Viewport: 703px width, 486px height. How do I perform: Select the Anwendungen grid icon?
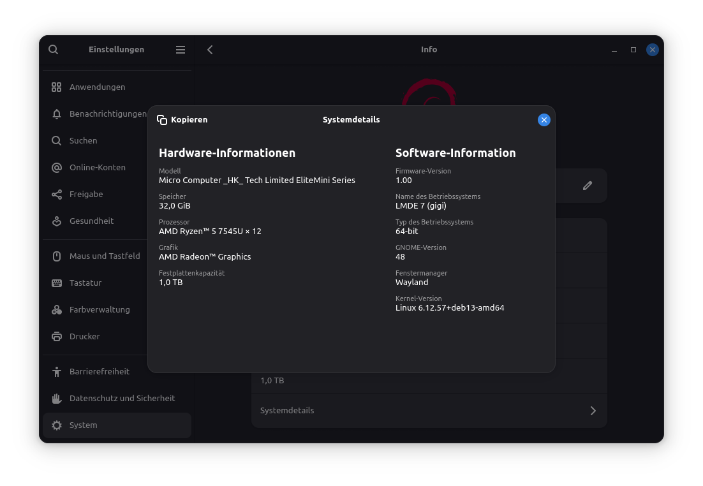(x=57, y=87)
